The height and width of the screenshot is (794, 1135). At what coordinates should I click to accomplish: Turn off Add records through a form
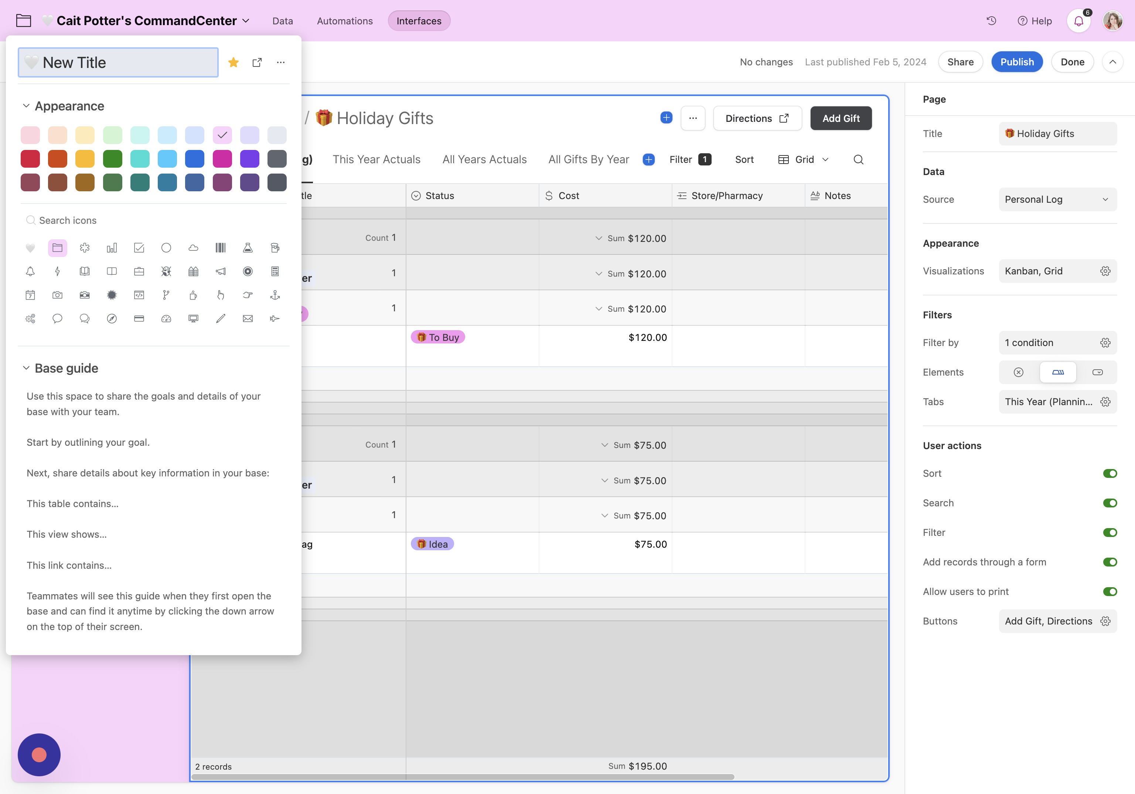tap(1110, 562)
